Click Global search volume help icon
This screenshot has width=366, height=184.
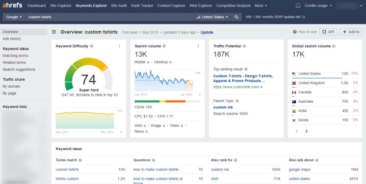click(x=334, y=46)
